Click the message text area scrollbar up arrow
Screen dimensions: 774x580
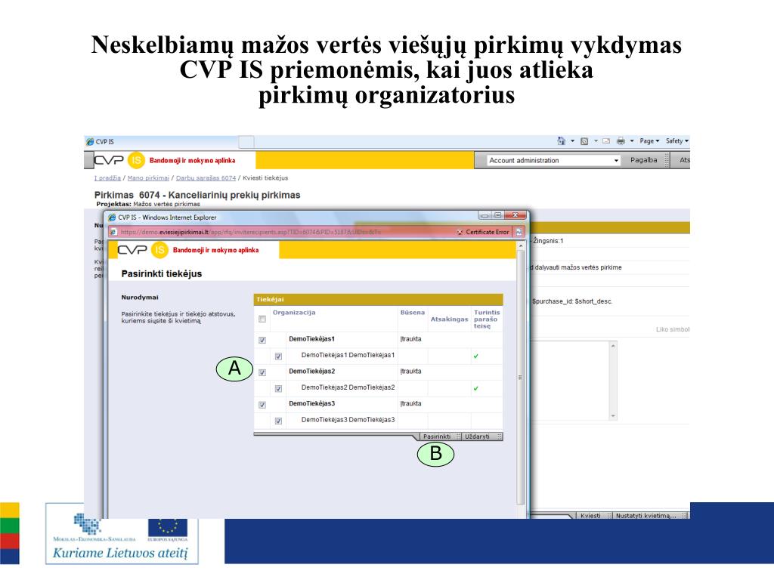612,346
